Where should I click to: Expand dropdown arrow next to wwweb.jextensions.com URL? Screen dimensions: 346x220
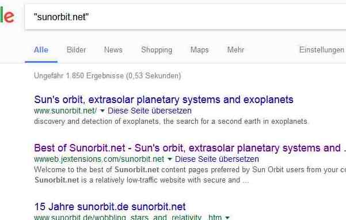coord(169,159)
